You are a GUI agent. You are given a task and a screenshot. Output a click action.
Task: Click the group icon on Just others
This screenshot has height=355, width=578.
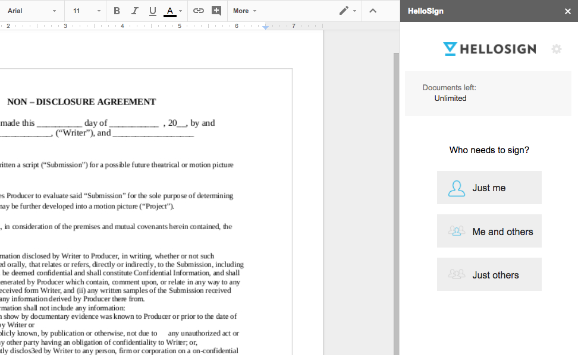tap(456, 274)
